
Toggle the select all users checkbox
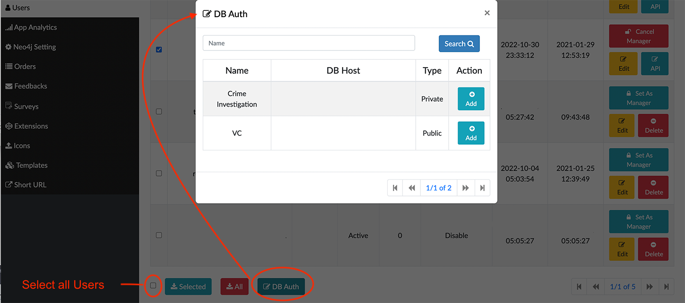(x=153, y=285)
